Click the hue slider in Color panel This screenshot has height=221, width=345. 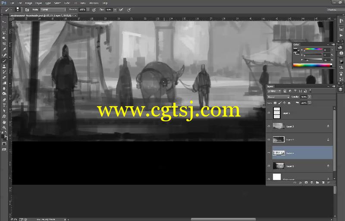pyautogui.click(x=314, y=50)
